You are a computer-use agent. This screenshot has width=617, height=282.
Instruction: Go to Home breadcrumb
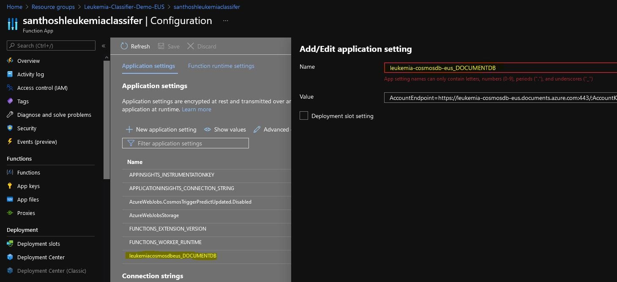[15, 7]
